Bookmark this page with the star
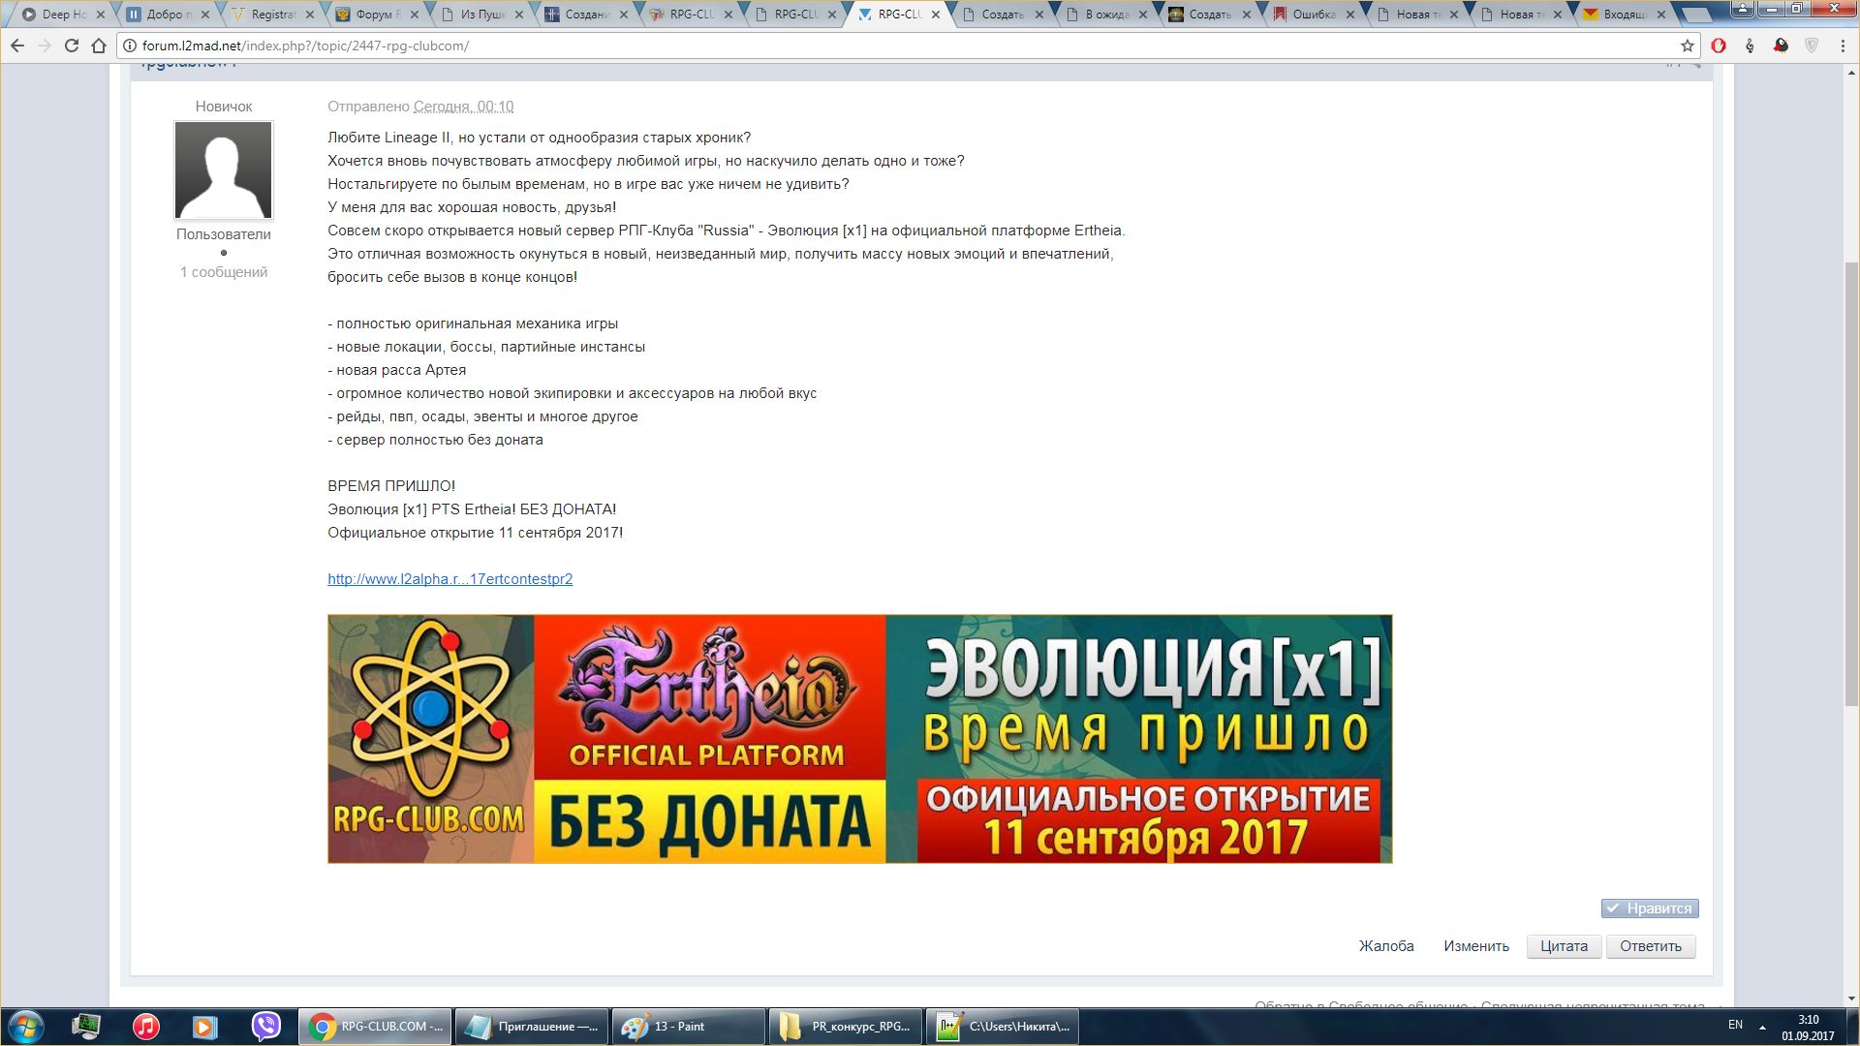 point(1688,46)
